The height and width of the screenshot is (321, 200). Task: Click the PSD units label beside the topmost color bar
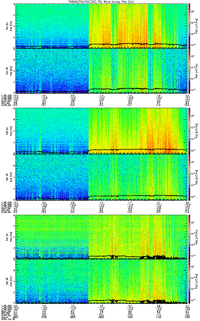[x=196, y=25]
